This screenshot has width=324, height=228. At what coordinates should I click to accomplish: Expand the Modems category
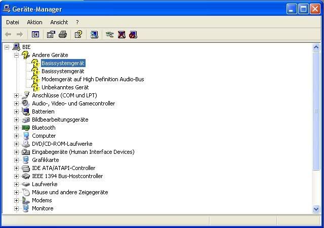[x=16, y=200]
